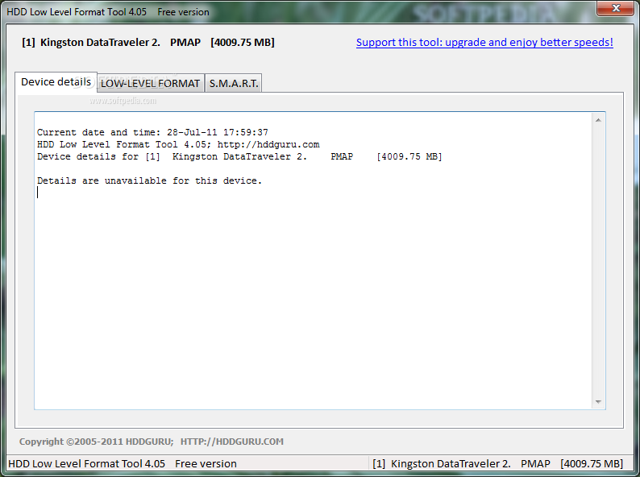Switch to the Device details tab
Viewport: 640px width, 477px height.
[56, 82]
